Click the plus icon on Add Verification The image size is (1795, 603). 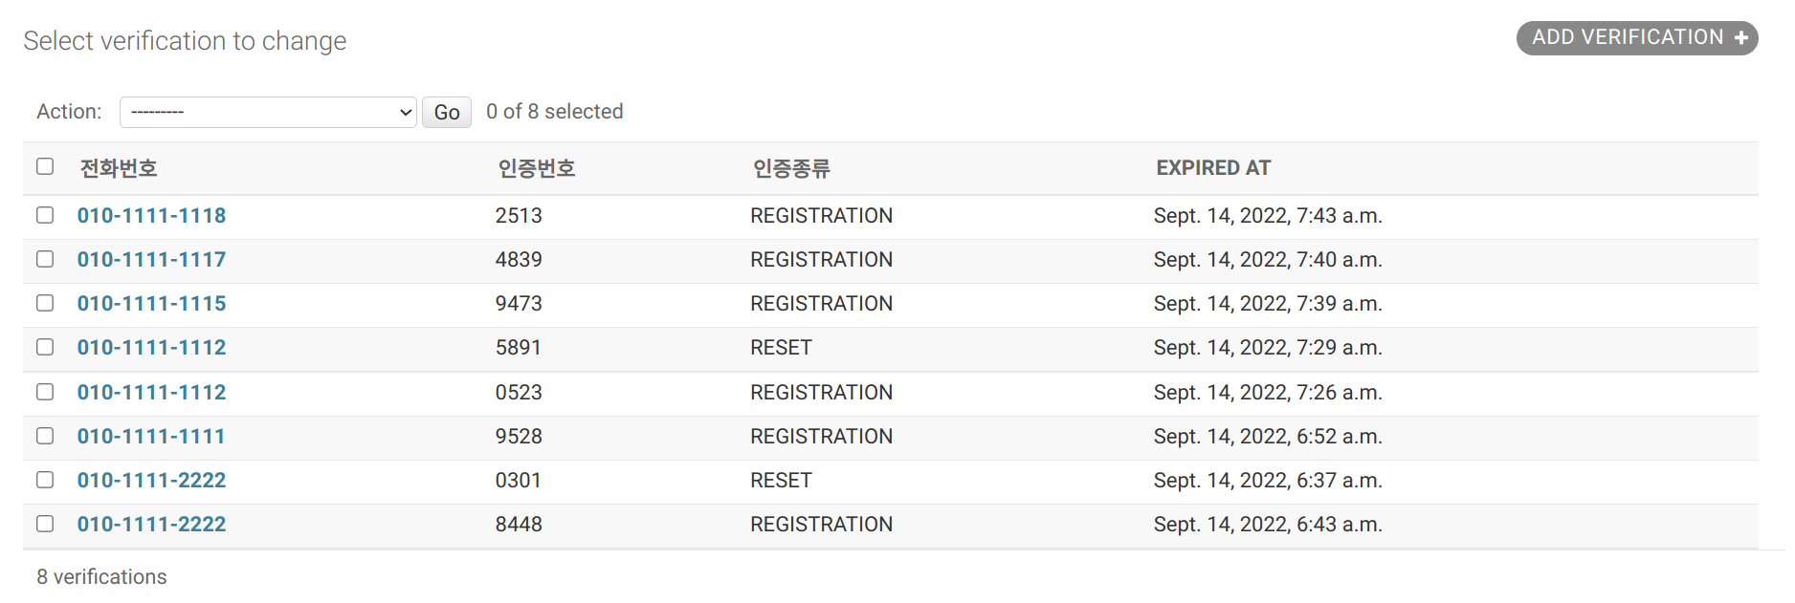click(x=1741, y=38)
